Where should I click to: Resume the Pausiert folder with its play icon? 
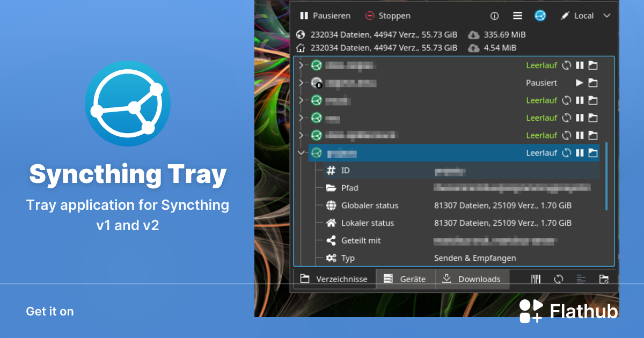tap(580, 83)
